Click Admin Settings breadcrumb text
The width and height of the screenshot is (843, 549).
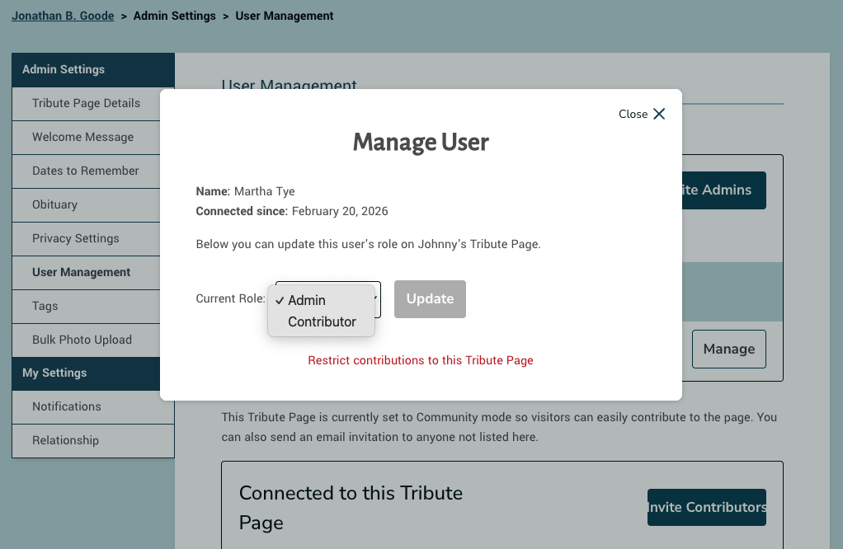click(174, 16)
